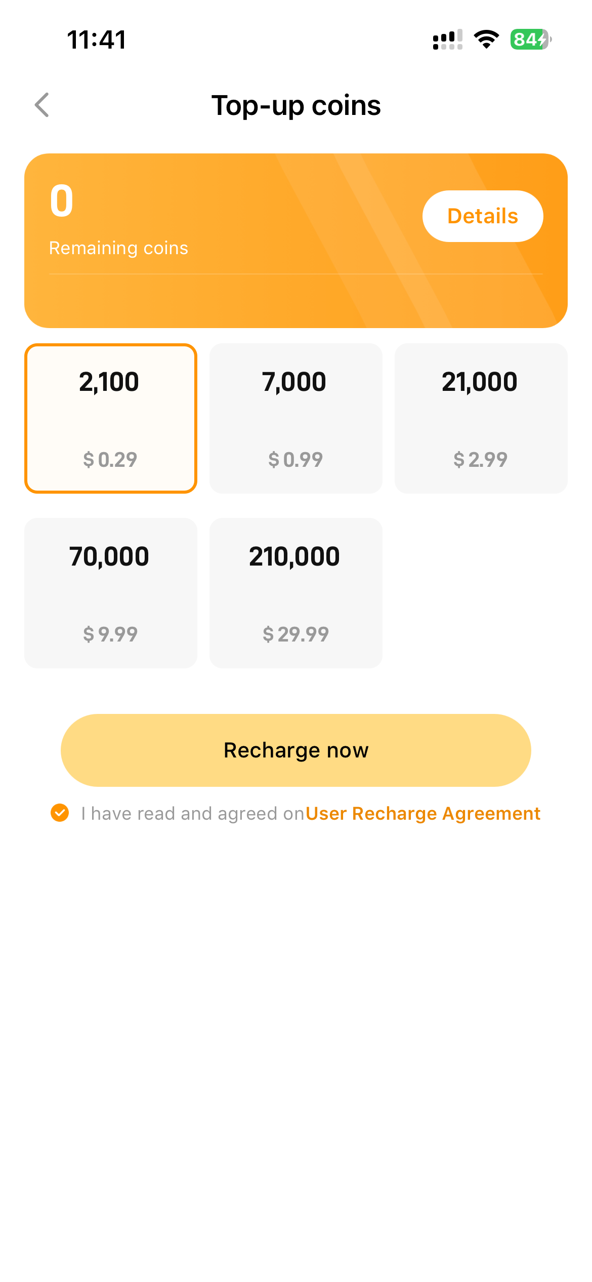Tap the Wi-Fi status icon
Screen dimensions: 592x1282
486,39
